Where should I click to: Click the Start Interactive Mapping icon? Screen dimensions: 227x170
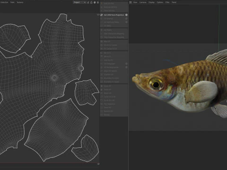[x=102, y=34]
